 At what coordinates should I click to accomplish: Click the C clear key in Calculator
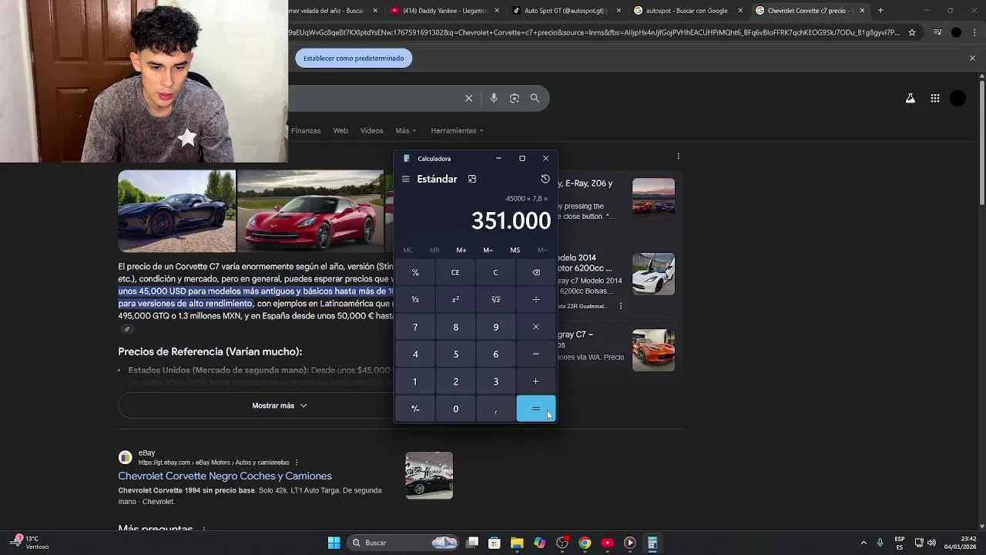495,272
